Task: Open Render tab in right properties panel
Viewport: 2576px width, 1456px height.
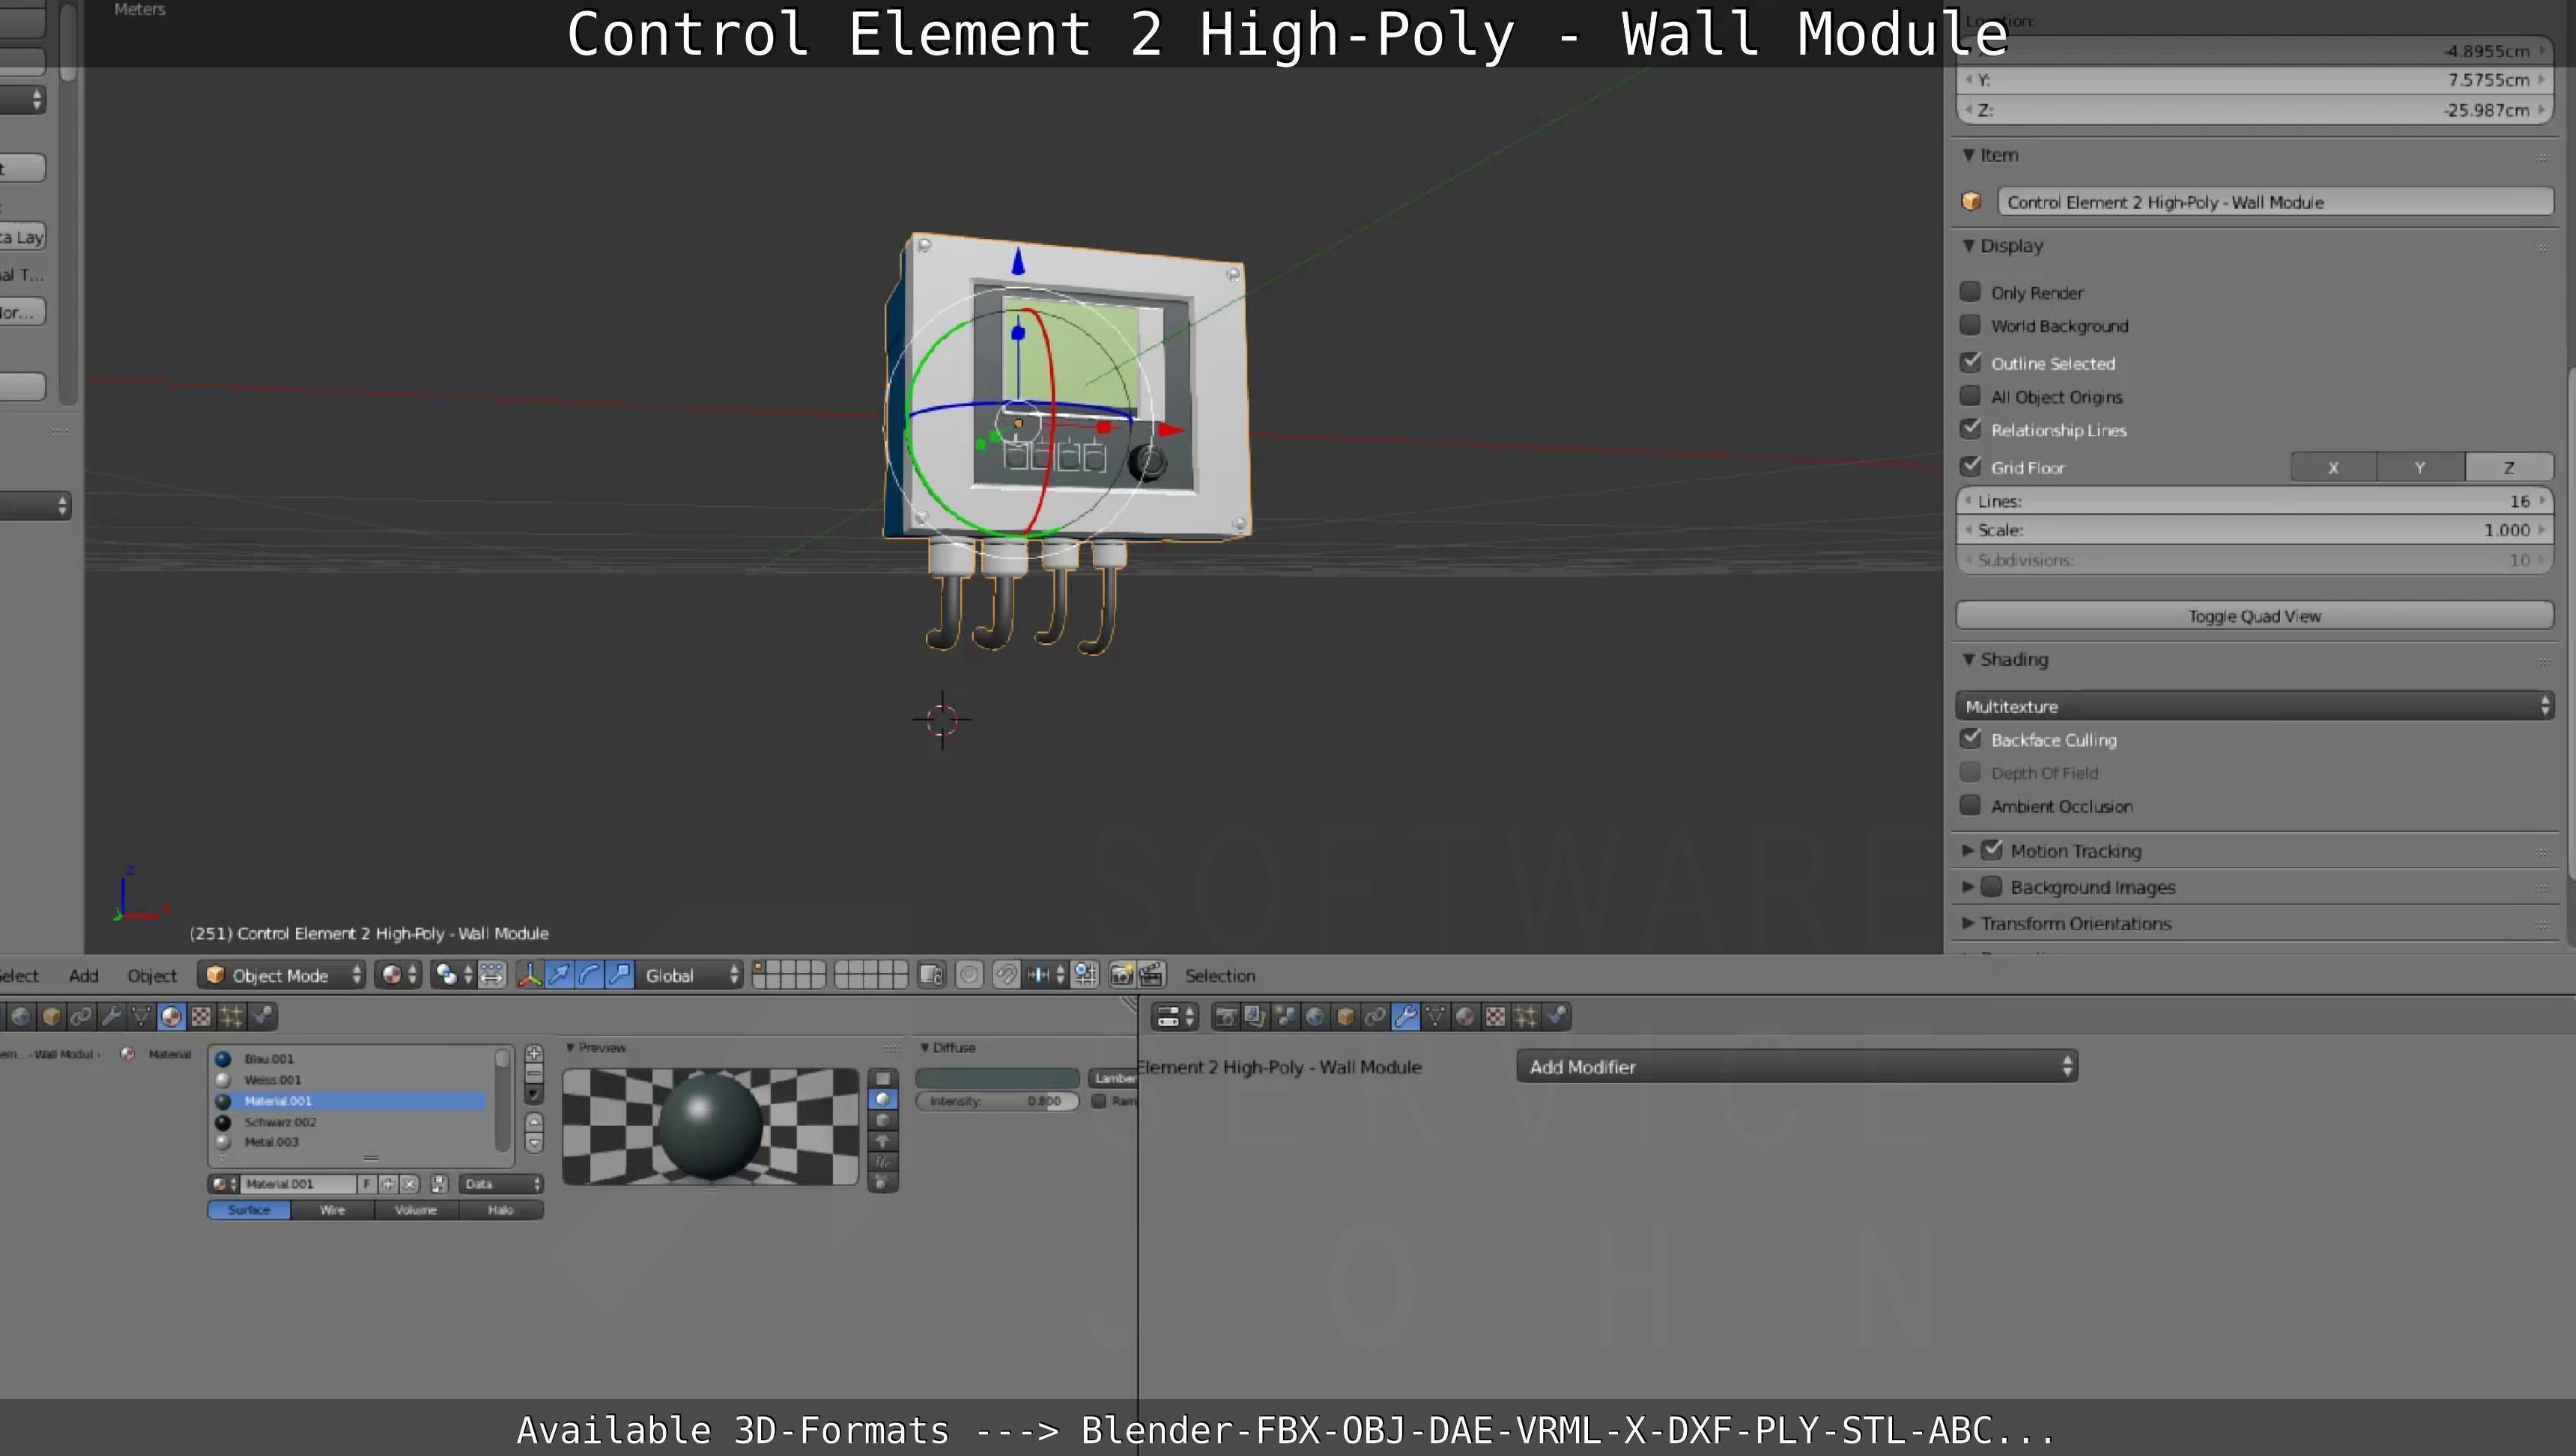Action: pyautogui.click(x=1225, y=1017)
